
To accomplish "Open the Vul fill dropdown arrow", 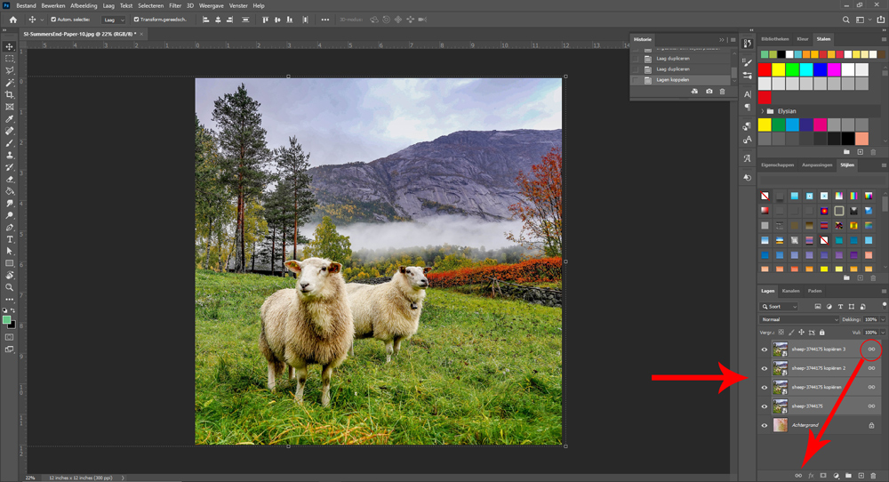I will click(882, 333).
